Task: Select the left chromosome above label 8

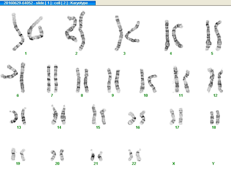Action: [78, 80]
